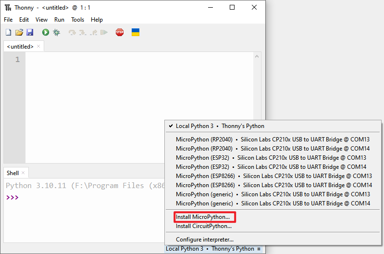Image resolution: width=384 pixels, height=254 pixels.
Task: Minimize the Thonny window
Action: (210, 8)
